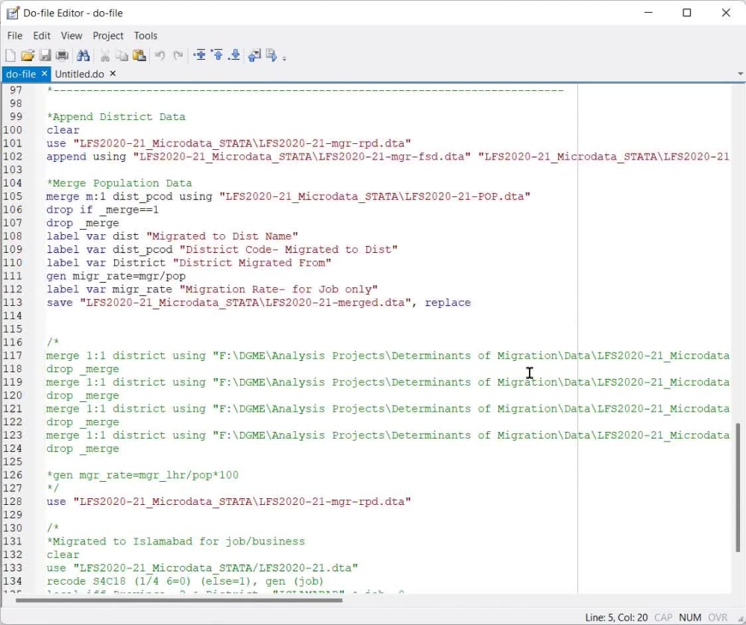Click '*/' comment closer on line 127
The image size is (746, 625).
pyautogui.click(x=53, y=489)
